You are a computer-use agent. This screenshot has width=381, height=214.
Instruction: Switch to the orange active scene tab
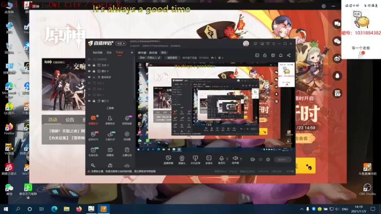120,53
